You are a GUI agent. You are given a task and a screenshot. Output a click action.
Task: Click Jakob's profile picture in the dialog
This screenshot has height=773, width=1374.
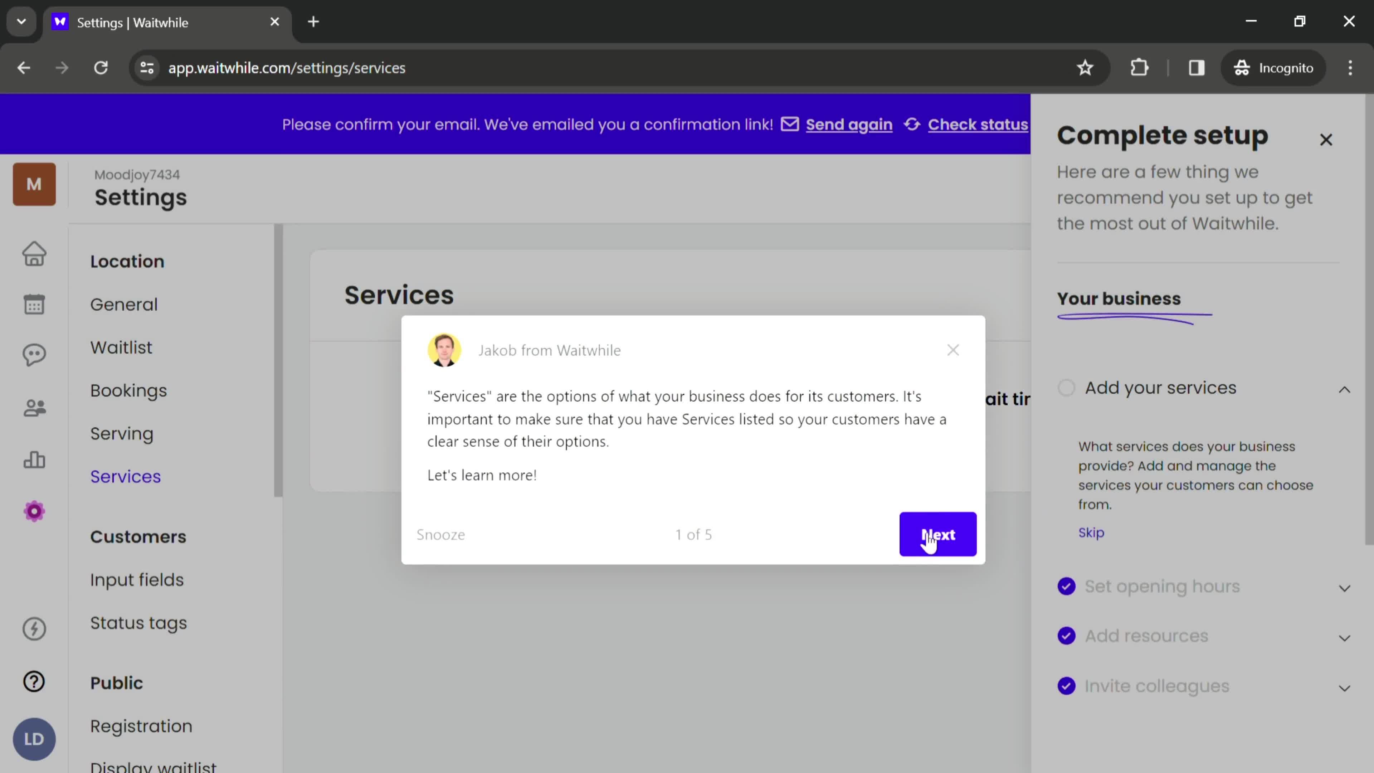point(444,350)
